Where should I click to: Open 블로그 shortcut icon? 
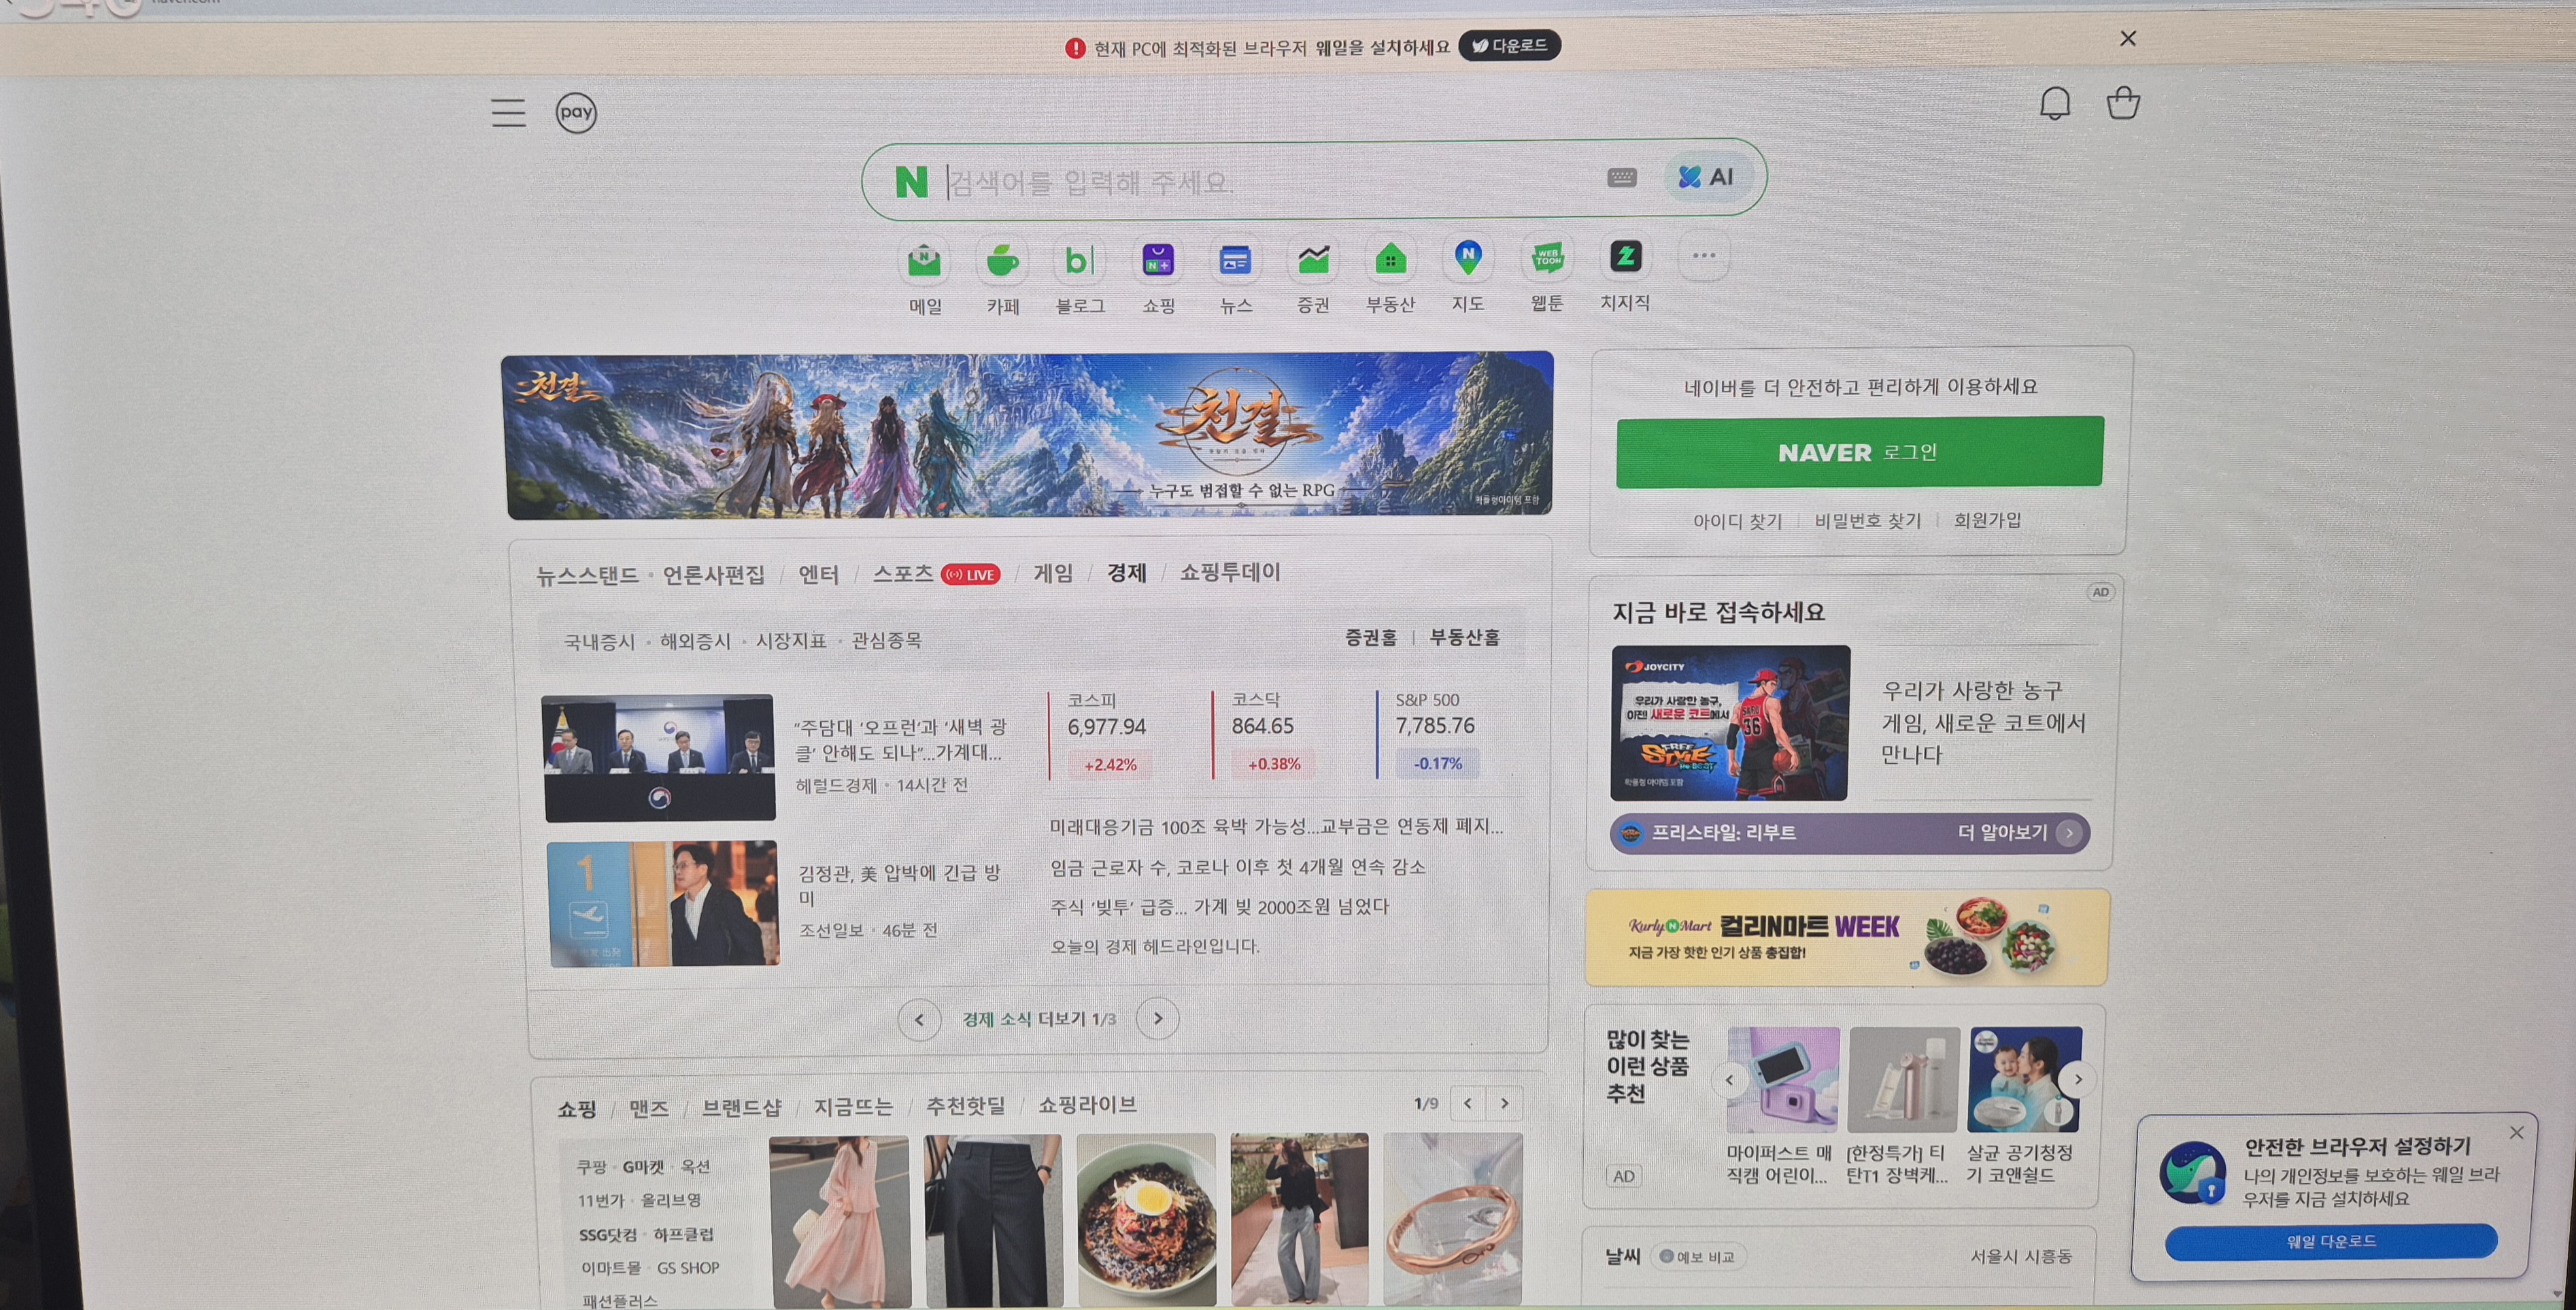[x=1079, y=261]
